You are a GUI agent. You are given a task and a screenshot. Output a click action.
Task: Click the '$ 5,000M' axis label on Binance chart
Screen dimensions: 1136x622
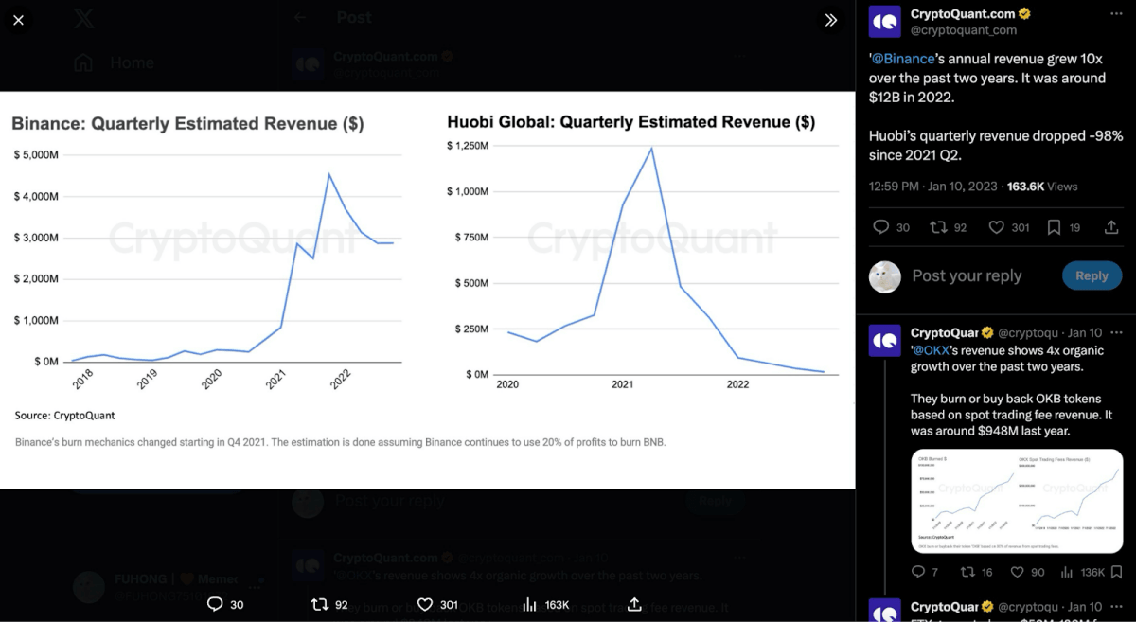click(36, 154)
